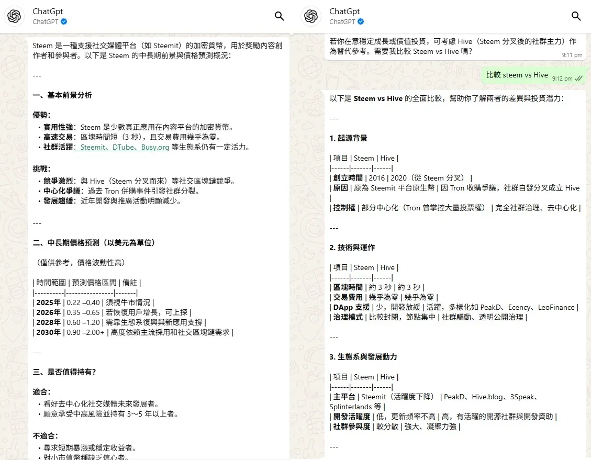
Task: Click the heading "一、基本前景分析"
Action: [62, 95]
